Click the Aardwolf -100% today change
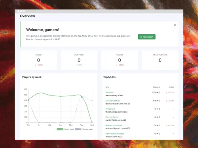This screenshot has height=148, width=198. click(x=170, y=92)
